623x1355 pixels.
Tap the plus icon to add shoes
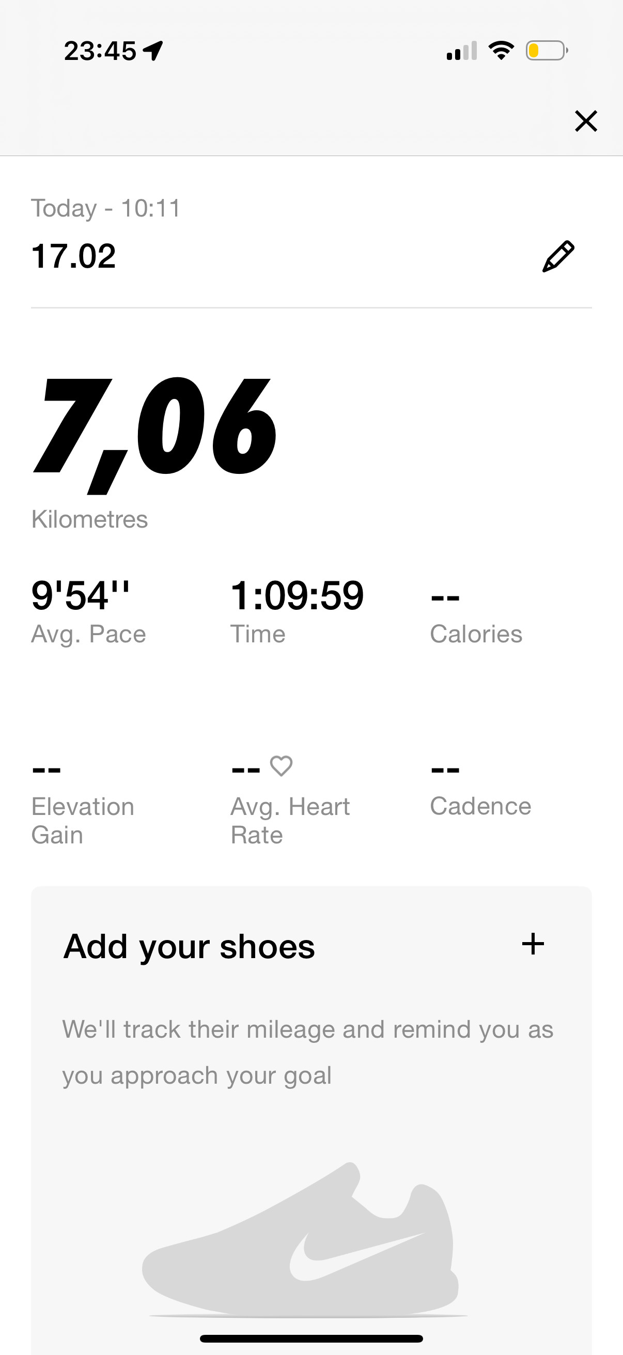pos(533,944)
